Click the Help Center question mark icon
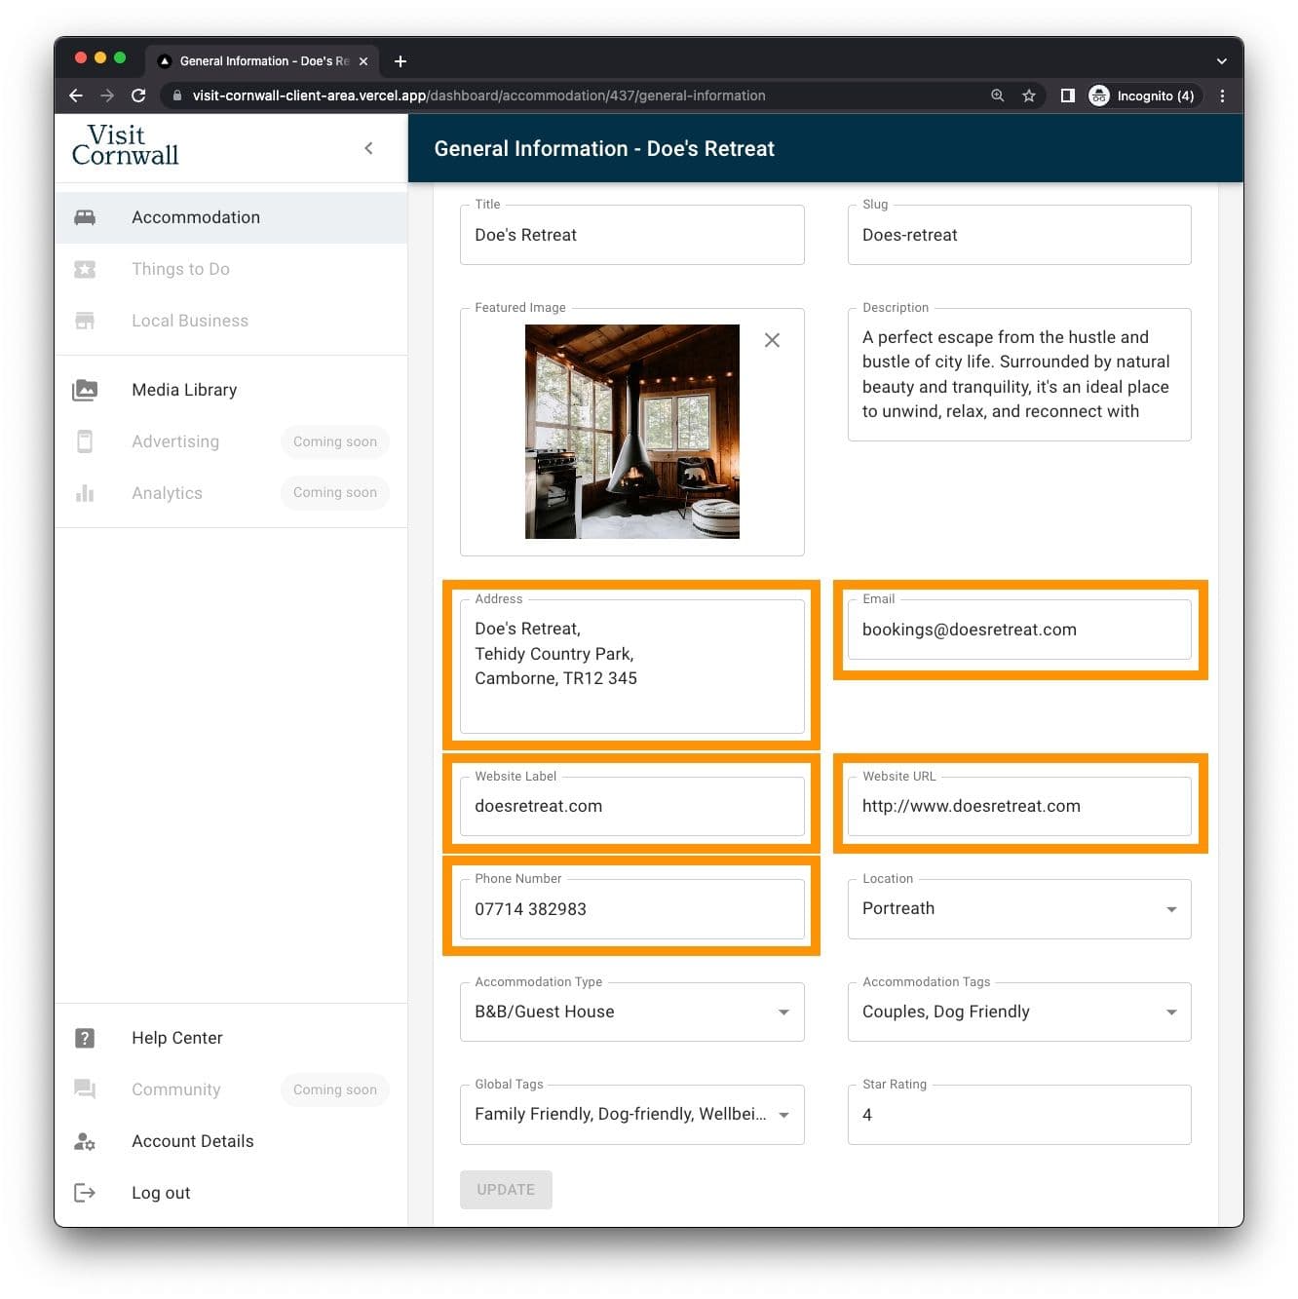The width and height of the screenshot is (1298, 1299). pos(85,1038)
